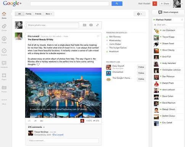This screenshot has width=185, height=147.
Task: Start hangout from post camera icon
Action: point(42,121)
